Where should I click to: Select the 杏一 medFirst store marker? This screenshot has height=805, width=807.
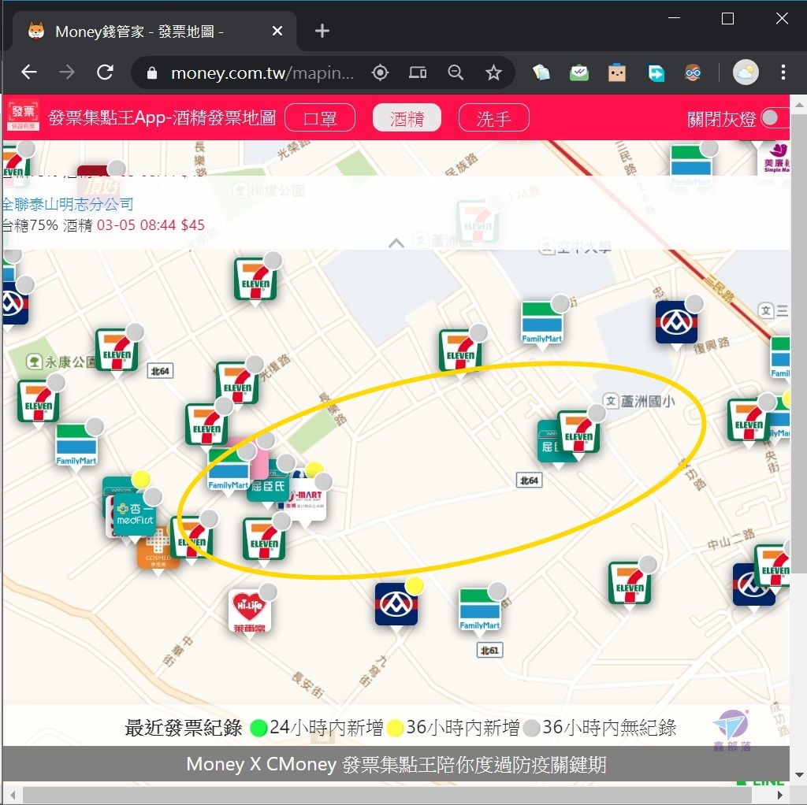134,514
